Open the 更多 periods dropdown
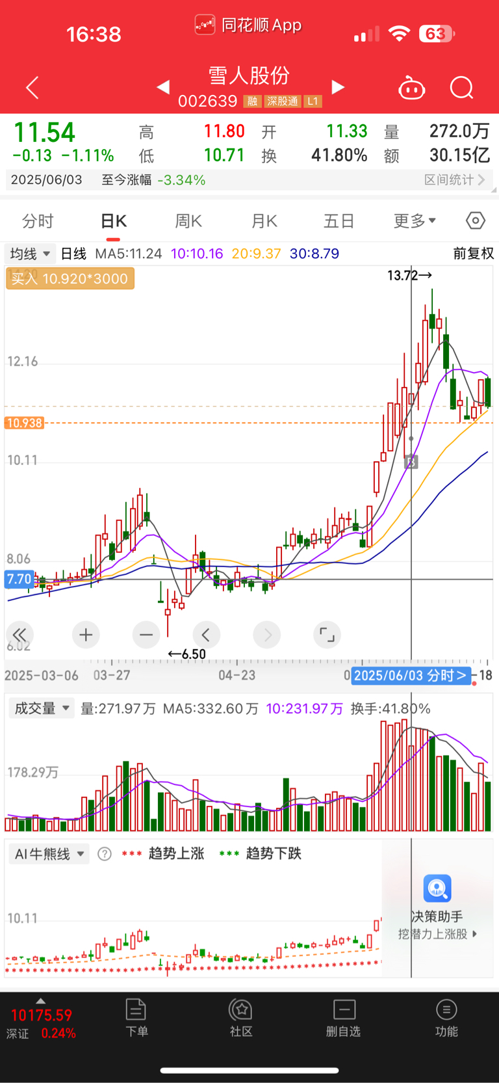 pos(415,221)
